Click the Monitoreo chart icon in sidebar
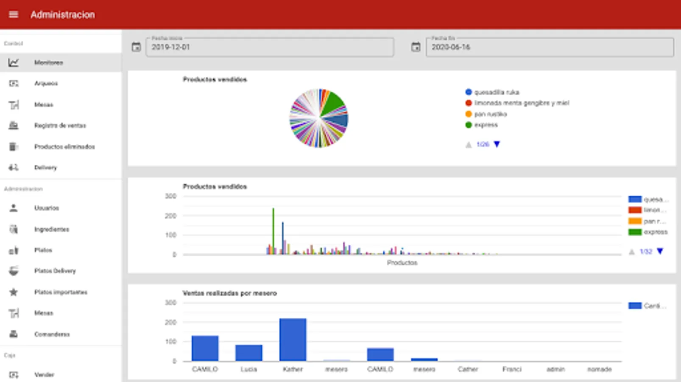Image resolution: width=681 pixels, height=382 pixels. [14, 62]
